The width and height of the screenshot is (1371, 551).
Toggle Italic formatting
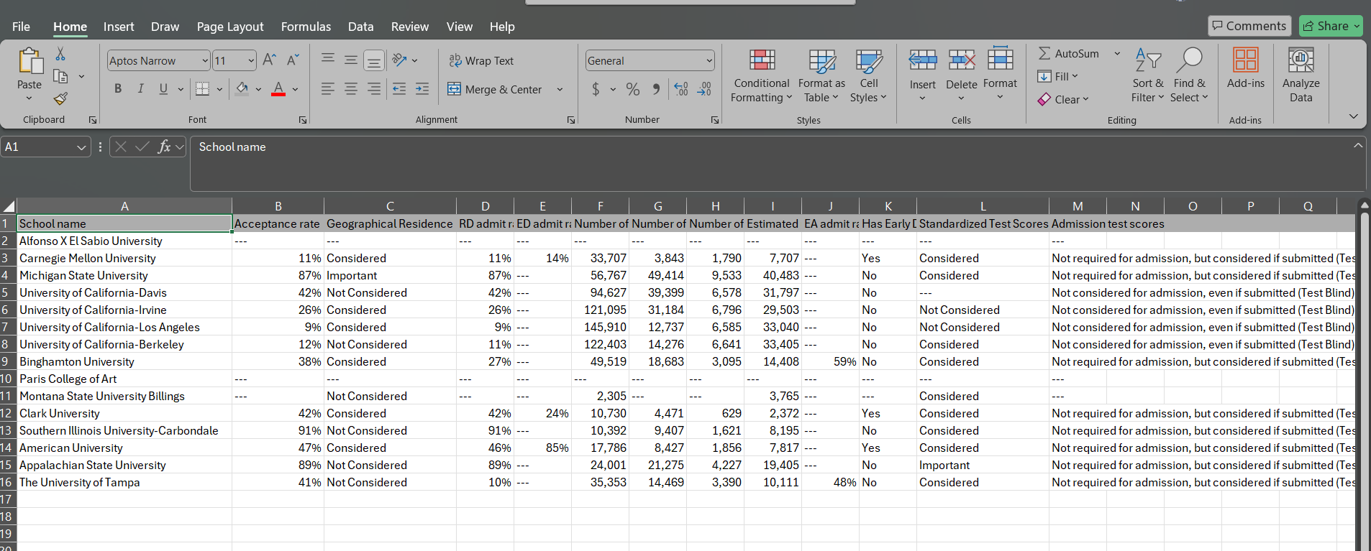click(141, 89)
